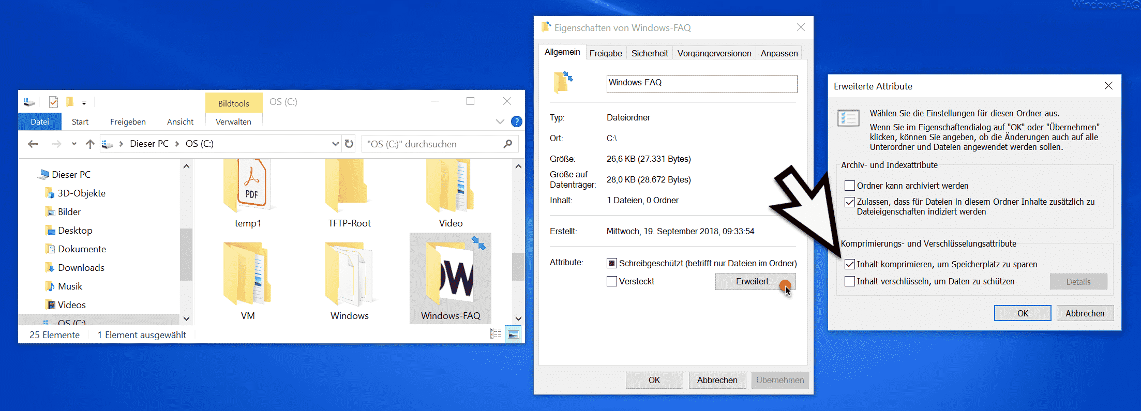Viewport: 1141px width, 411px height.
Task: Switch to the Start ribbon tab
Action: [80, 121]
